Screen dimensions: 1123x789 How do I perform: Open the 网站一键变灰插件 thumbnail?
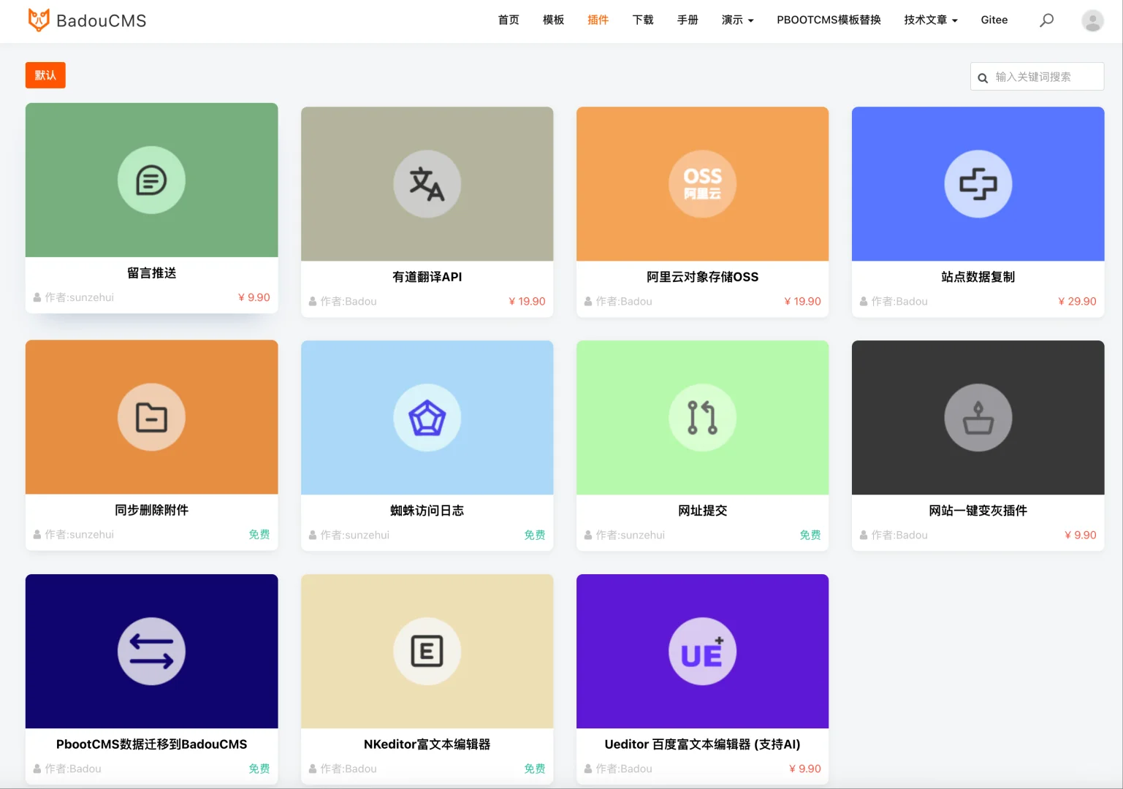tap(978, 417)
